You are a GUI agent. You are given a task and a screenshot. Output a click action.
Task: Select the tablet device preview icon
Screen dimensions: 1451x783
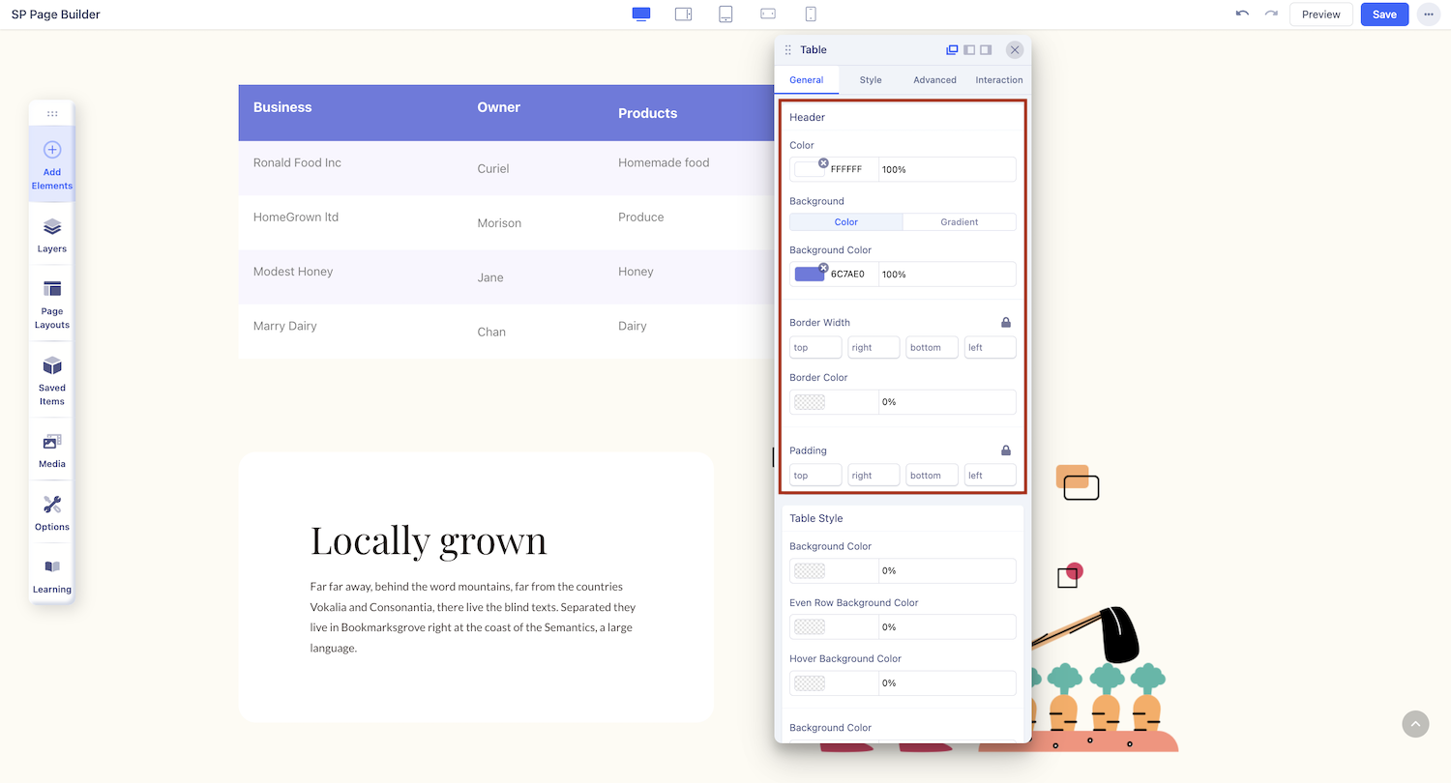(x=725, y=14)
